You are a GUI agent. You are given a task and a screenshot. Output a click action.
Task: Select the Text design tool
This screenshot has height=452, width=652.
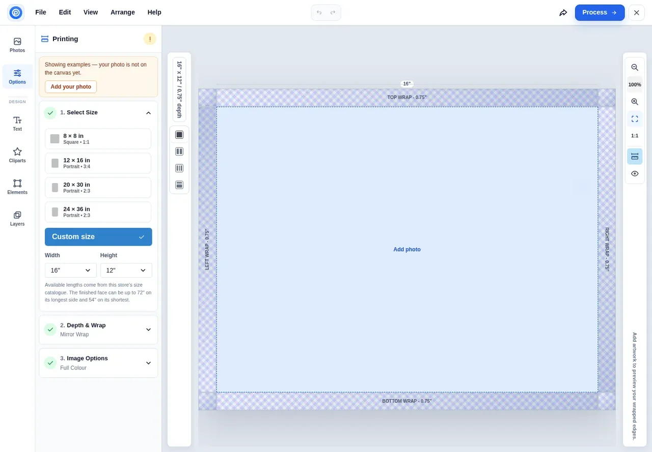(17, 124)
